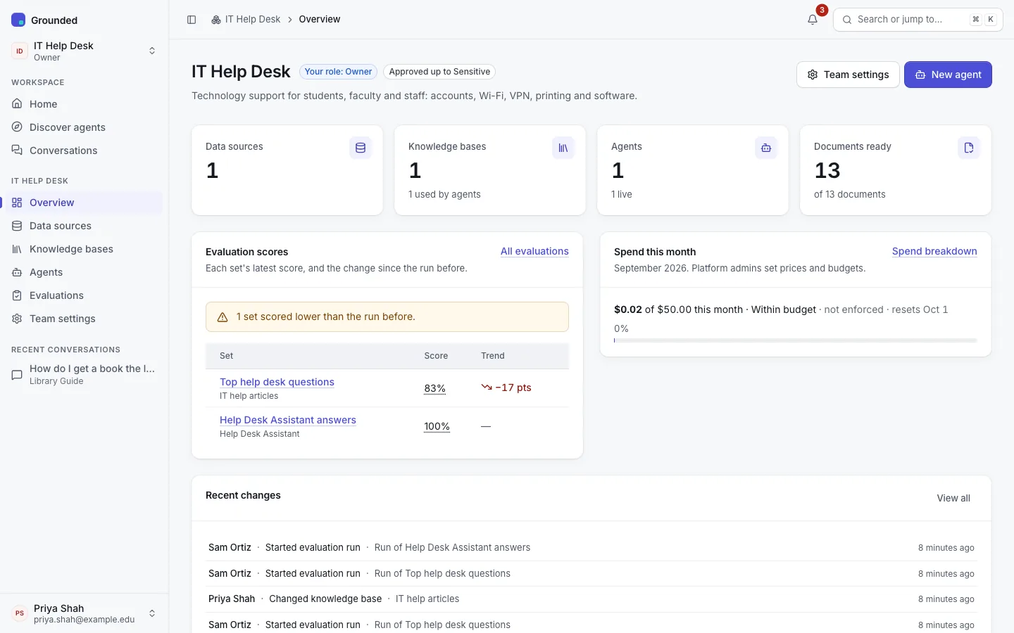Open All evaluations link
This screenshot has width=1014, height=633.
(x=534, y=251)
